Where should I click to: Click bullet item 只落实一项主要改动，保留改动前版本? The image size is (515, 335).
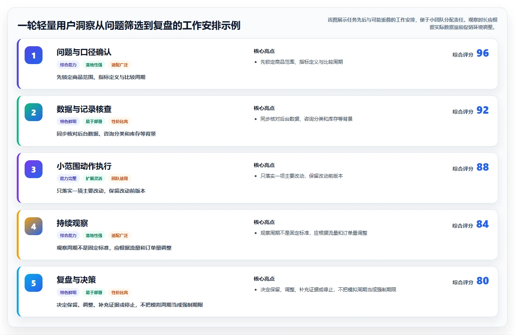(x=301, y=176)
